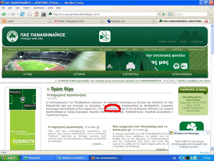Open the list all tabs dropdown

point(212,21)
